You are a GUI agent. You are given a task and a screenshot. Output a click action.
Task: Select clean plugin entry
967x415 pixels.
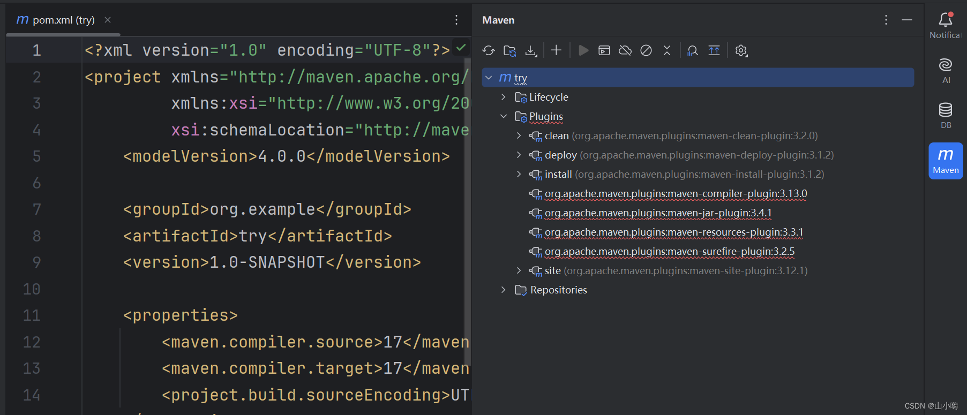681,135
